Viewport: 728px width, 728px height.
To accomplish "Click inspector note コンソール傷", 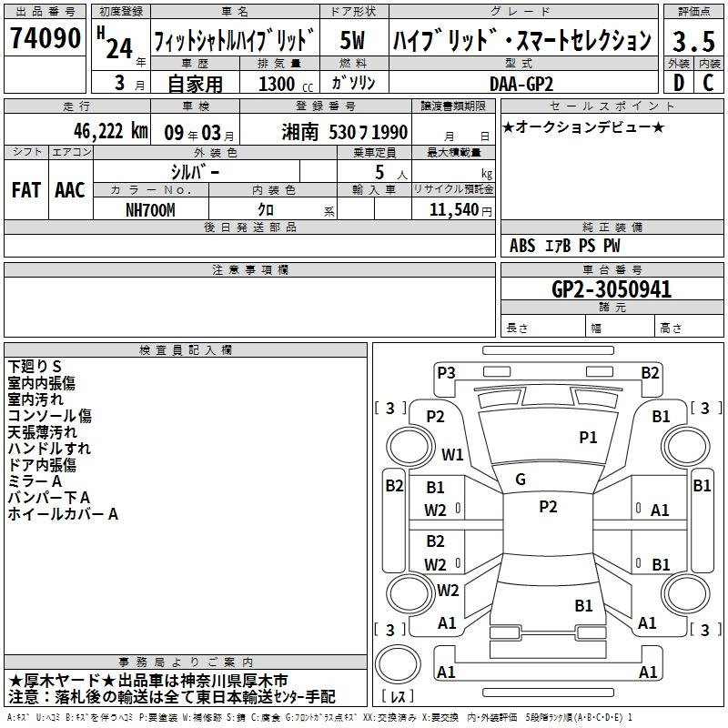I will point(50,416).
